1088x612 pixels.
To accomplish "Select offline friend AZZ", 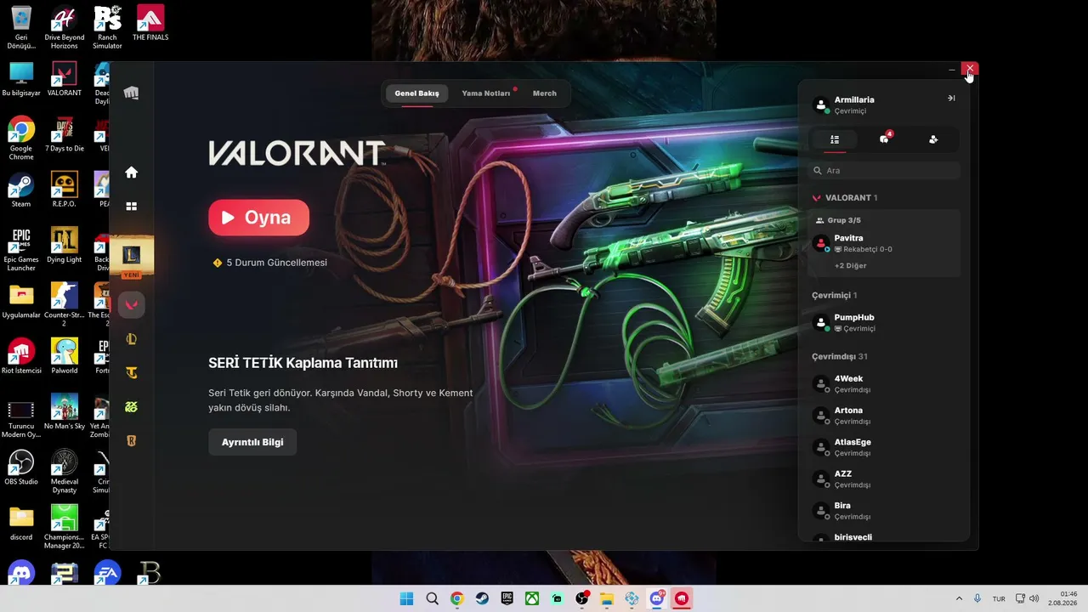I will (x=884, y=479).
